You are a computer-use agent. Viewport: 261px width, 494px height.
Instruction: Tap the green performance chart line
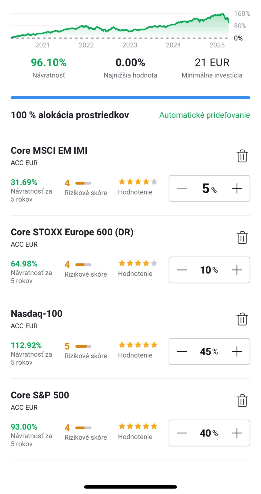click(123, 30)
